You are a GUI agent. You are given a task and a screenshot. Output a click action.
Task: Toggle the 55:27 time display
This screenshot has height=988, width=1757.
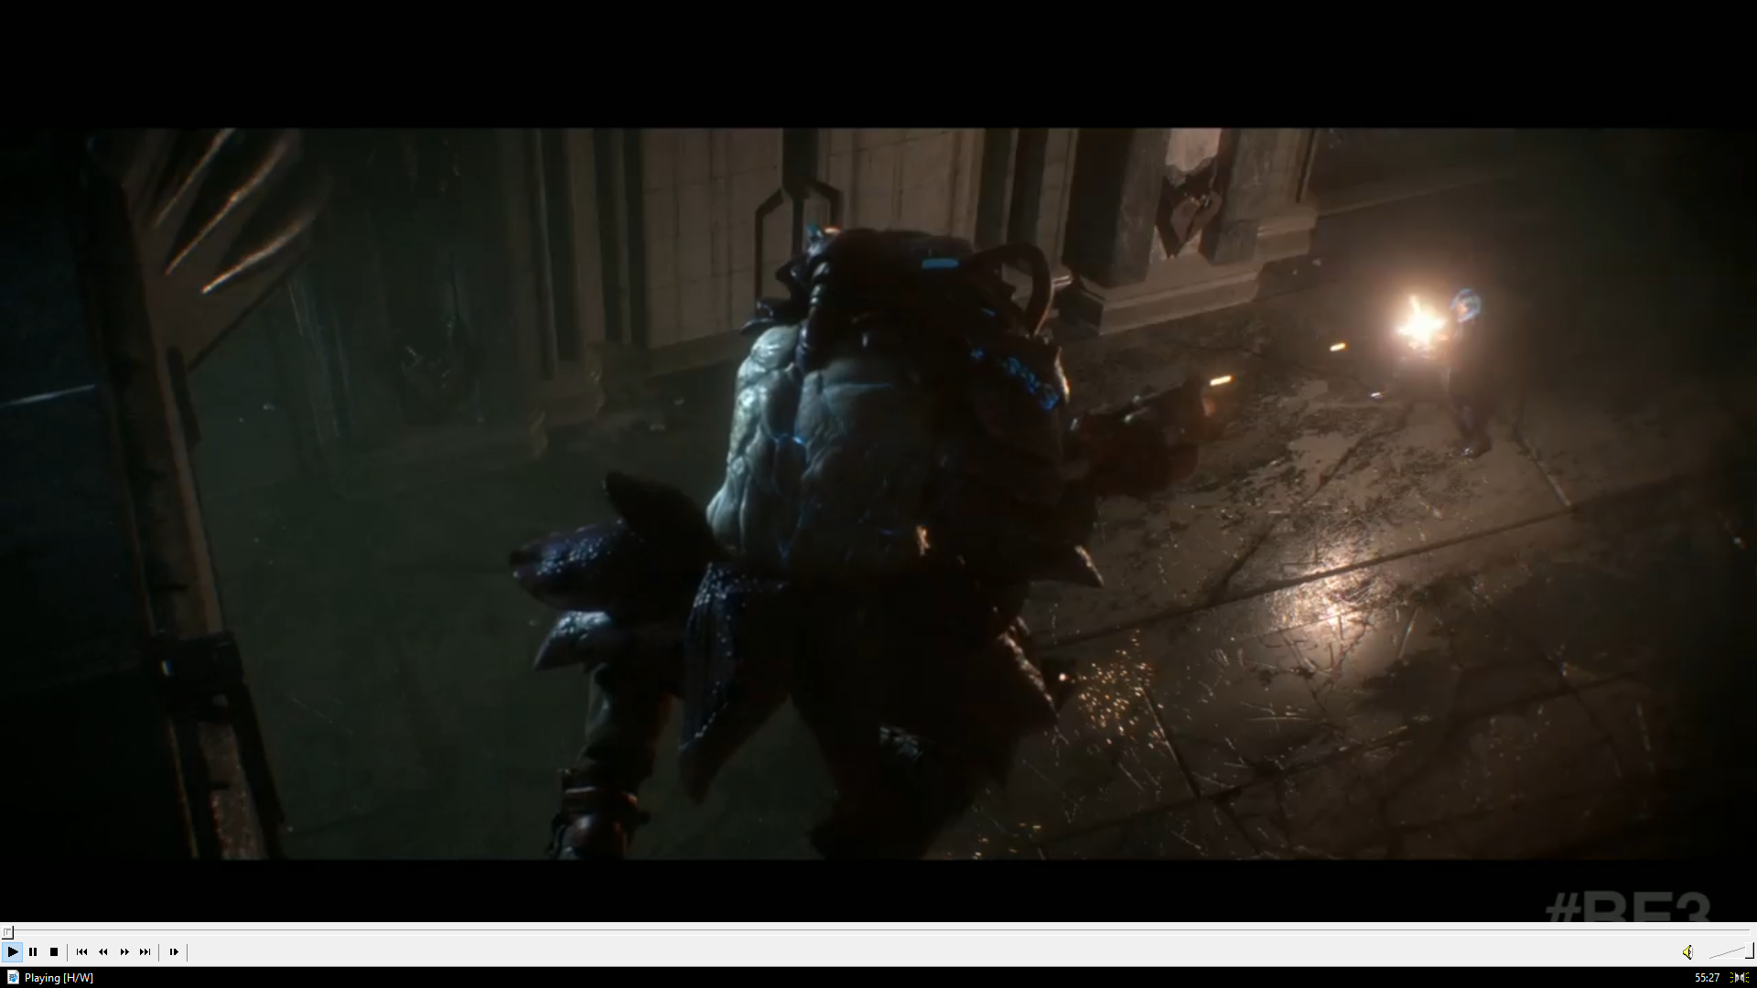coord(1707,978)
